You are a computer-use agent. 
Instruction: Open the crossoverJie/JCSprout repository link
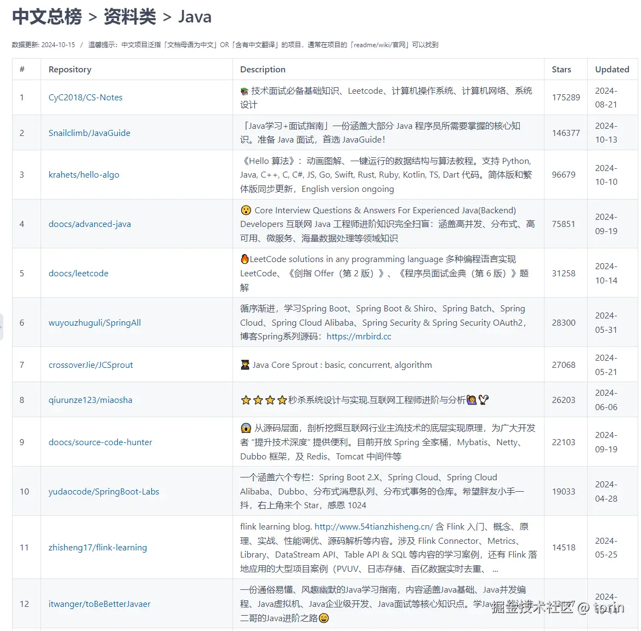click(91, 365)
